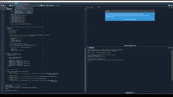Choose Connect to an existing kernel
Viewport: 173px width, 97px height.
tap(24, 8)
